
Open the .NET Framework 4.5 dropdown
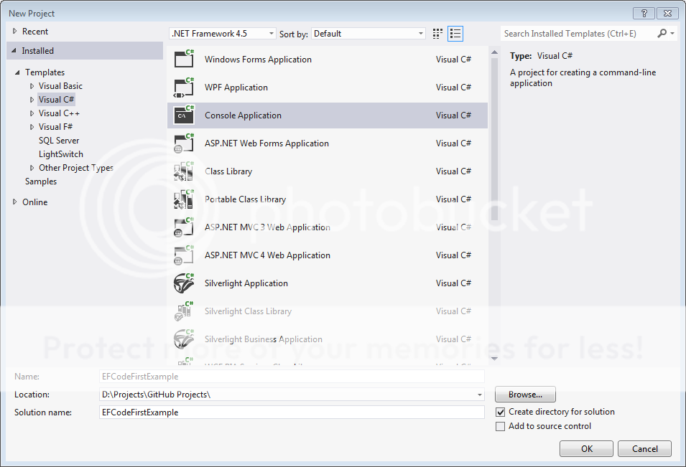tap(272, 33)
